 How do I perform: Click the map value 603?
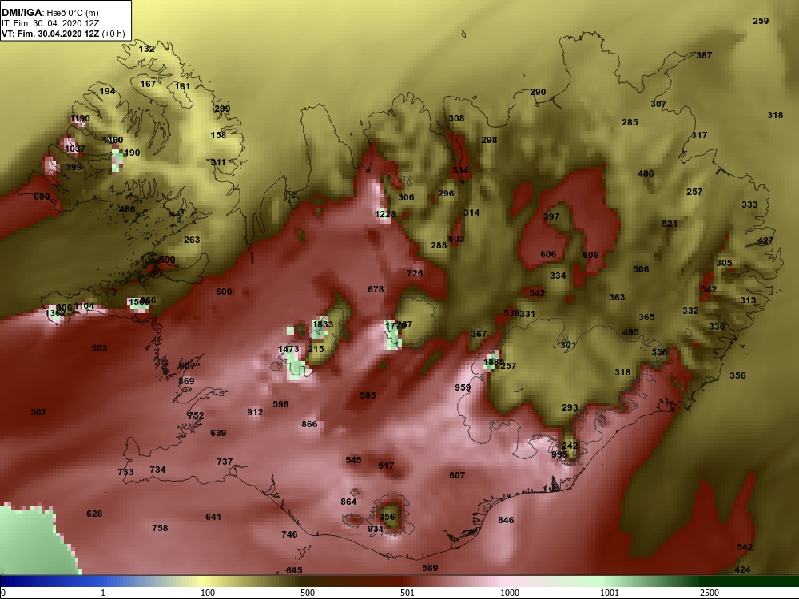pos(456,239)
